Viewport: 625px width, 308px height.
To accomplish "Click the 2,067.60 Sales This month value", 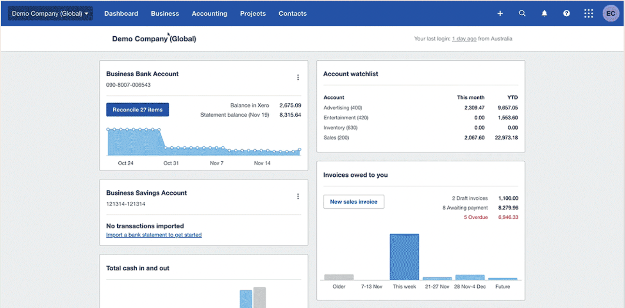I will 474,138.
